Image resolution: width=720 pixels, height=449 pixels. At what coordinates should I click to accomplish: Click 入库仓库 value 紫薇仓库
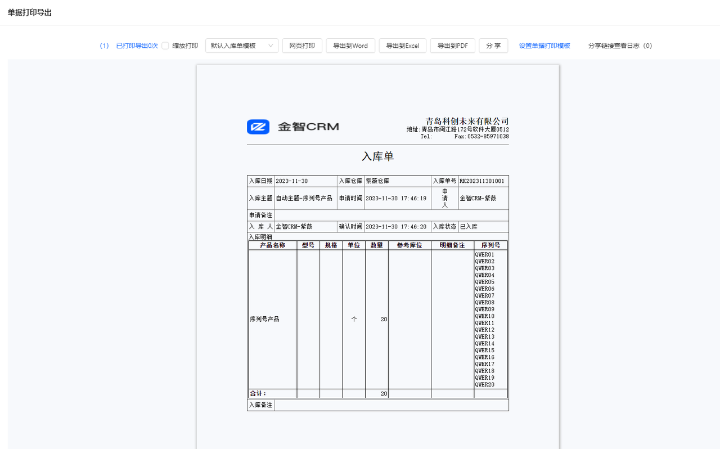[x=377, y=181]
